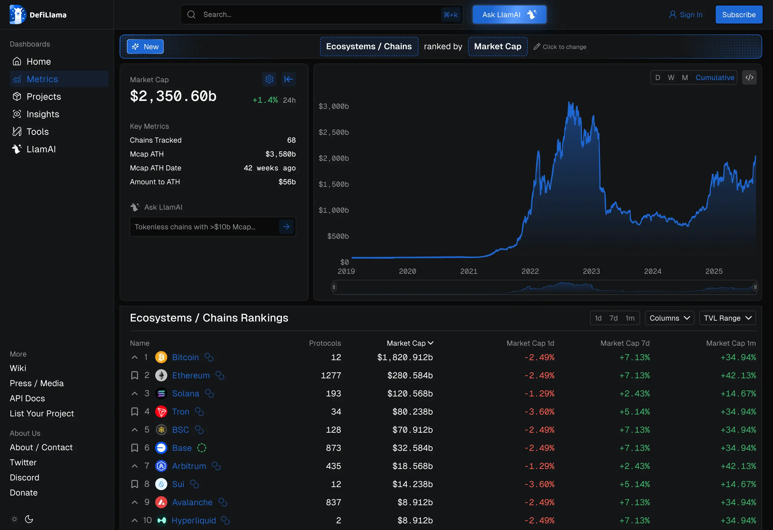
Task: Click the chain link icon next to Arbitrum
Action: (216, 466)
